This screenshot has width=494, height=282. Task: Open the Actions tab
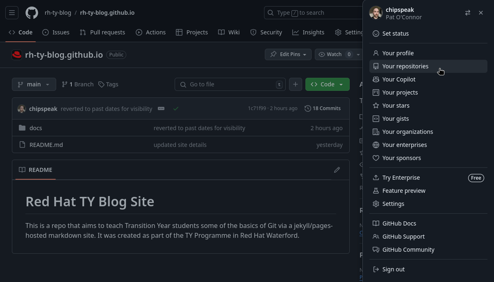[151, 32]
